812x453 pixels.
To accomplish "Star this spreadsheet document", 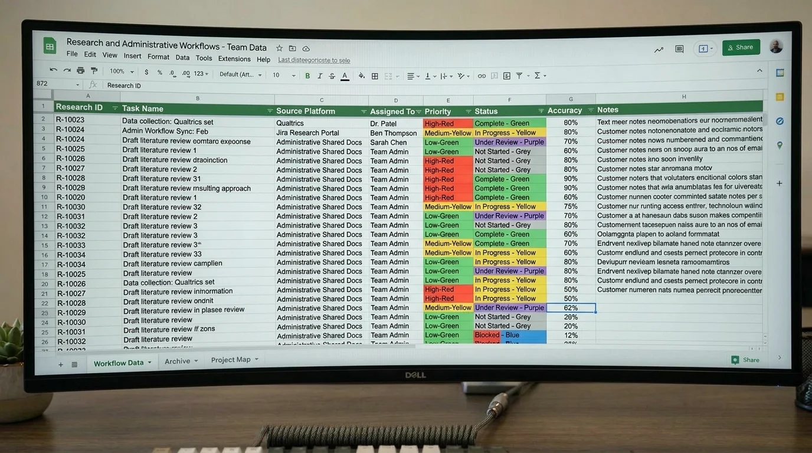I will [x=279, y=48].
